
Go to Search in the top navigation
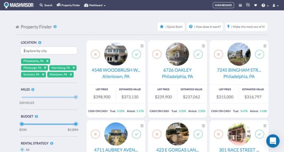(46, 6)
